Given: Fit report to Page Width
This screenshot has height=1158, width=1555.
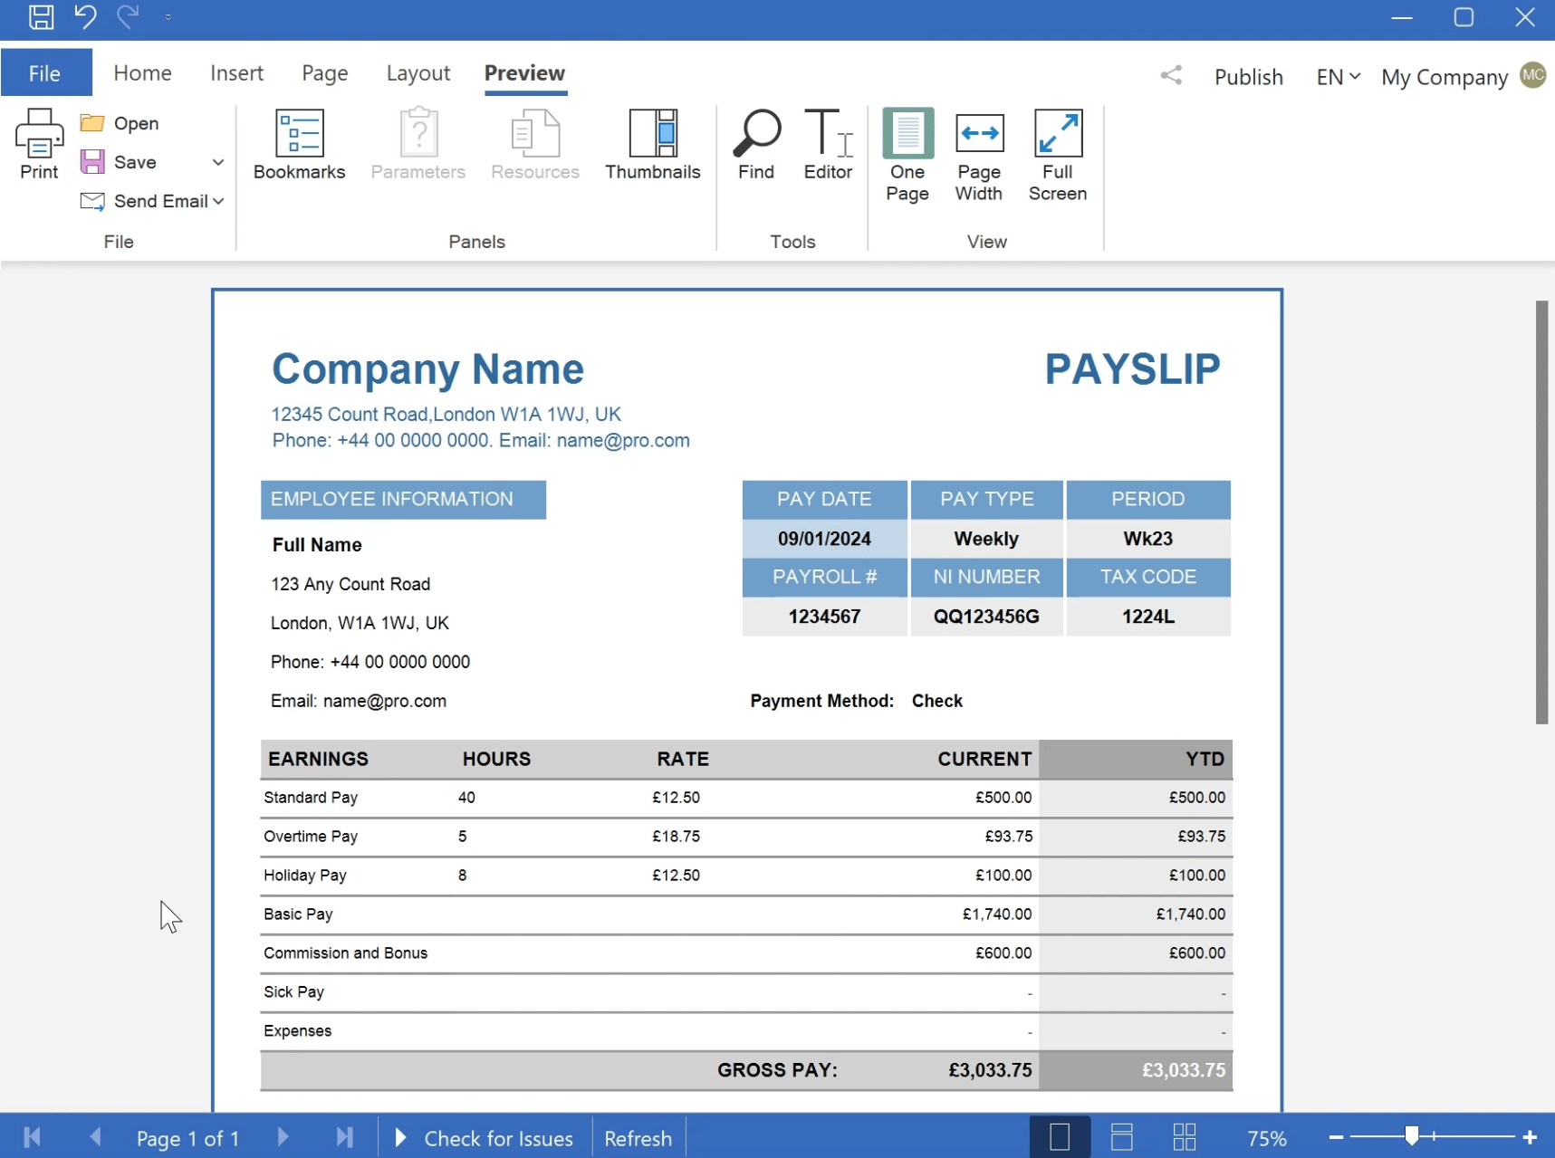Looking at the screenshot, I should tap(979, 156).
